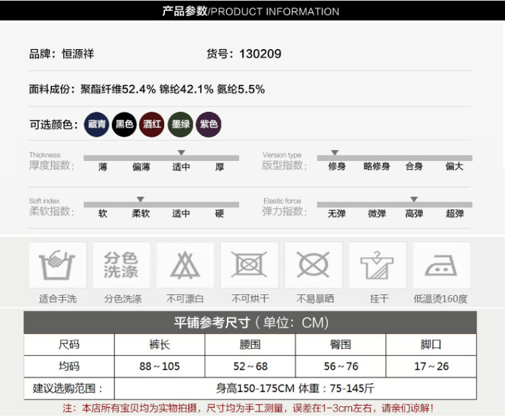Click the soft index slider marker
This screenshot has width=505, height=419.
point(140,199)
